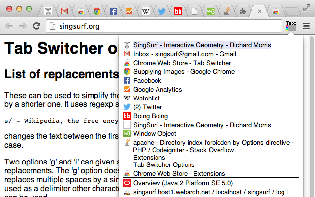Screen dimensions: 315x197
Task: Click the Google Analytics favicon in list
Action: 127,89
